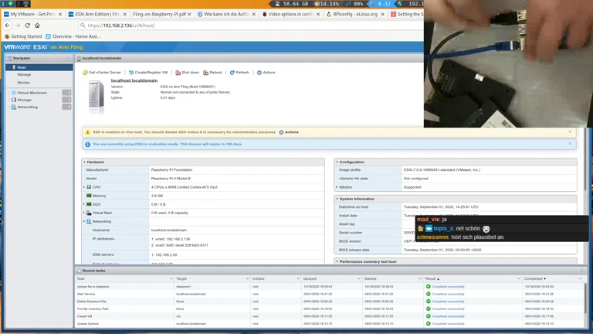Reload the page with the refresh icon

[x=27, y=26]
